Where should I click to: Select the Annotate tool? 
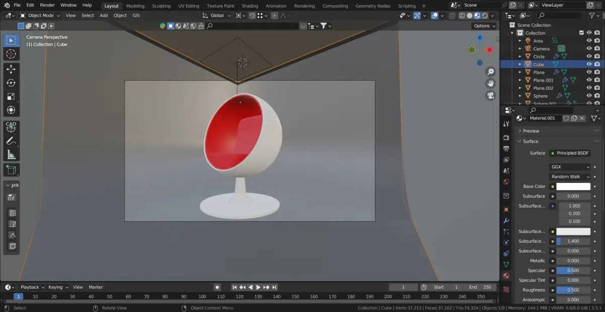point(11,141)
